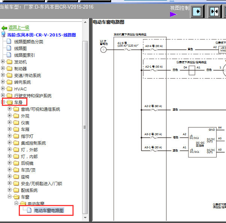226x223 pixels.
Task: Click the A2-2 号 (60 A) fuse label
Action: (x=153, y=106)
